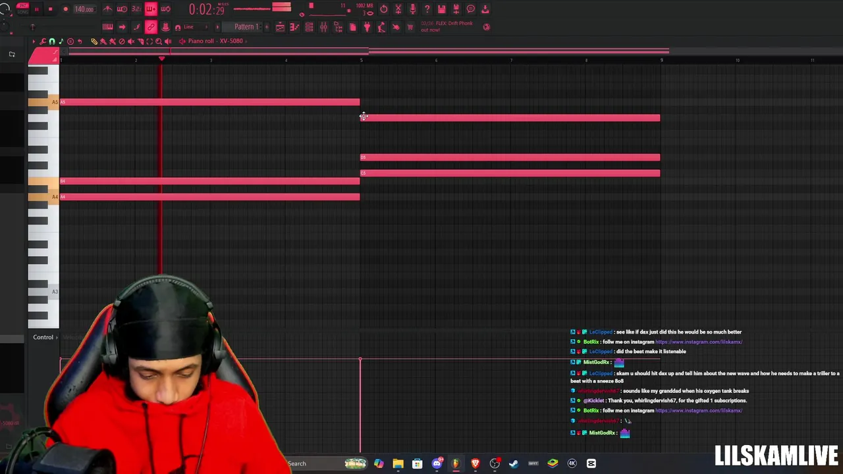Open the globe online icon
The image size is (843, 474).
pyautogui.click(x=486, y=27)
